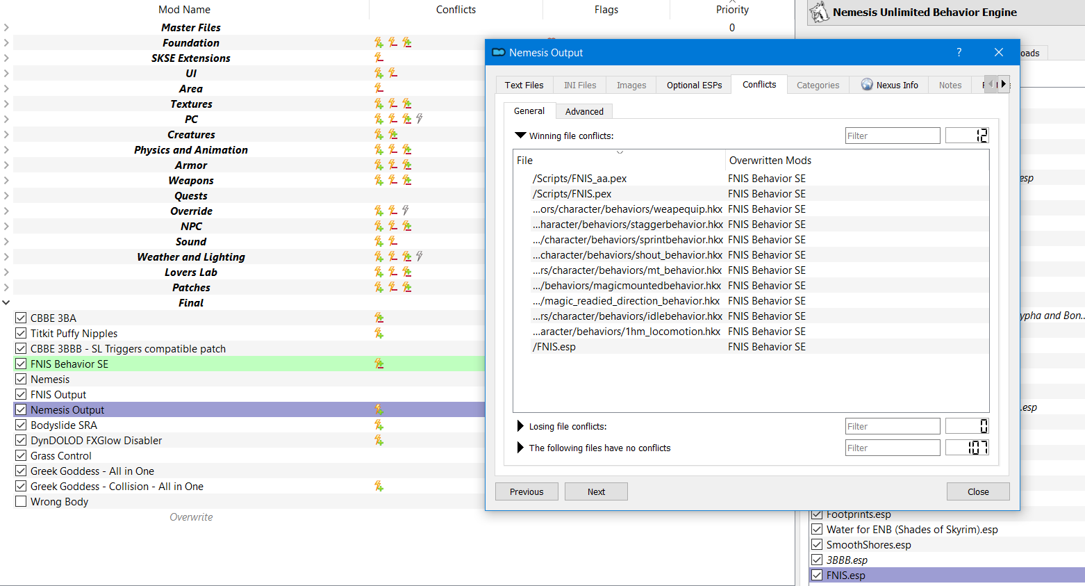Viewport: 1085px width, 586px height.
Task: Focus the Losing file conflicts Filter field
Action: click(893, 426)
